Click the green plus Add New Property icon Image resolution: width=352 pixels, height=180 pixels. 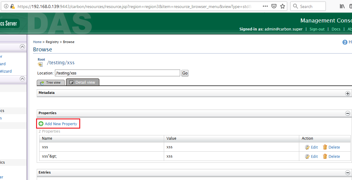[x=41, y=124]
